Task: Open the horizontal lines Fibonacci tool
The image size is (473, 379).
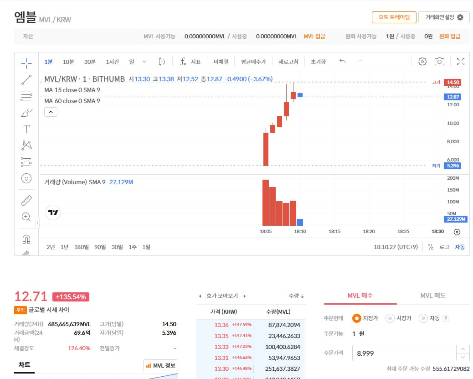Action: pos(26,96)
